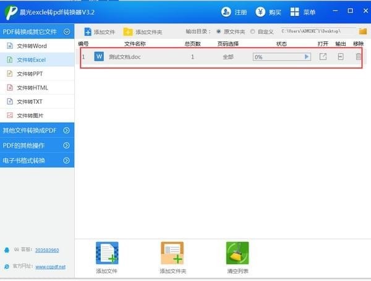Click the 清空列表 broom icon
This screenshot has width=371, height=281.
point(237,253)
